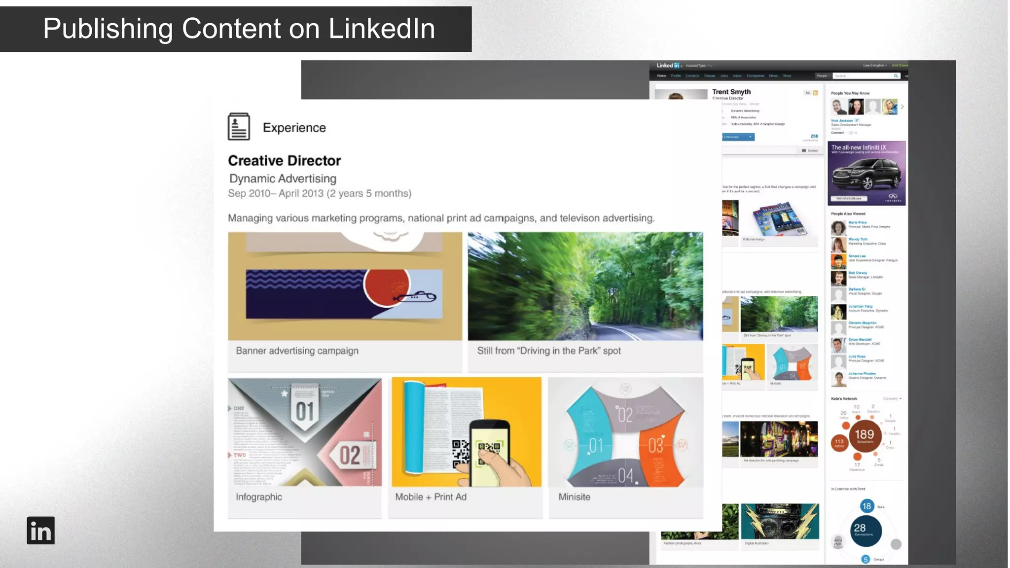
Task: Click the Creative Director job title
Action: [285, 161]
